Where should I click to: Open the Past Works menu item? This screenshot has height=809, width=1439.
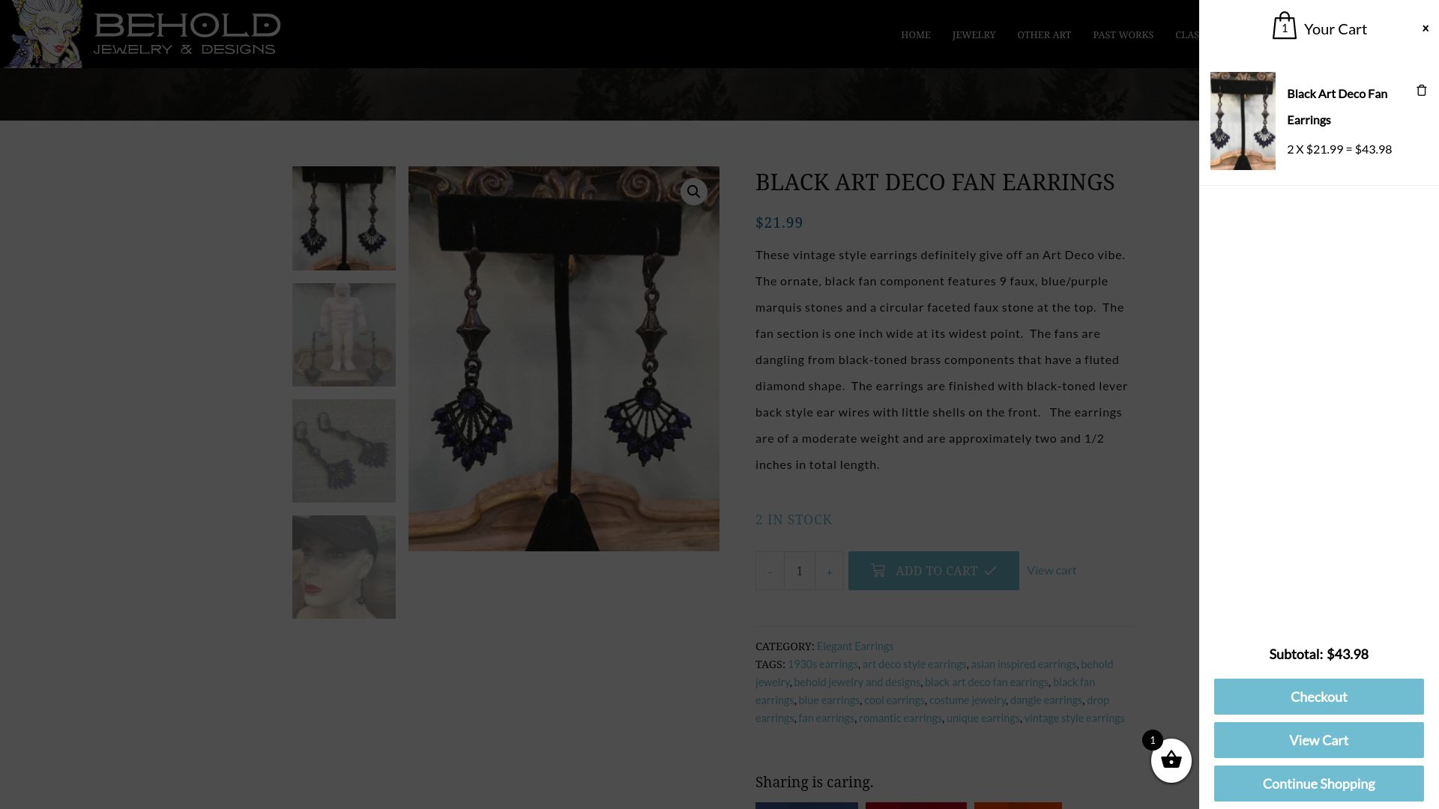point(1123,35)
